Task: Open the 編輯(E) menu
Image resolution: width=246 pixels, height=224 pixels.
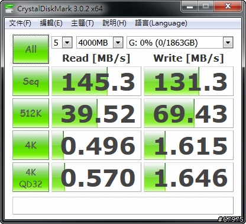Action: [51, 23]
